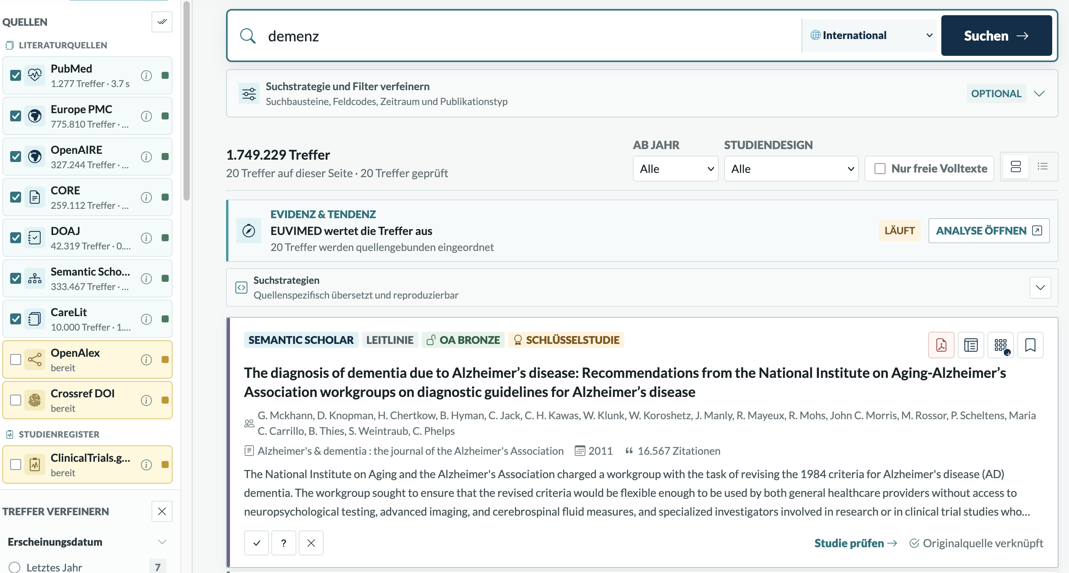Image resolution: width=1069 pixels, height=573 pixels.
Task: Mark the result as included with checkmark
Action: click(257, 543)
